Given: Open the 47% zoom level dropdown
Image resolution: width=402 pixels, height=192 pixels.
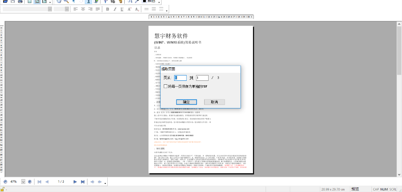Looking at the screenshot, I should [x=23, y=182].
